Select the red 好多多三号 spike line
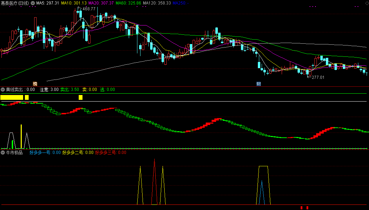369x210 pixels. click(x=154, y=182)
